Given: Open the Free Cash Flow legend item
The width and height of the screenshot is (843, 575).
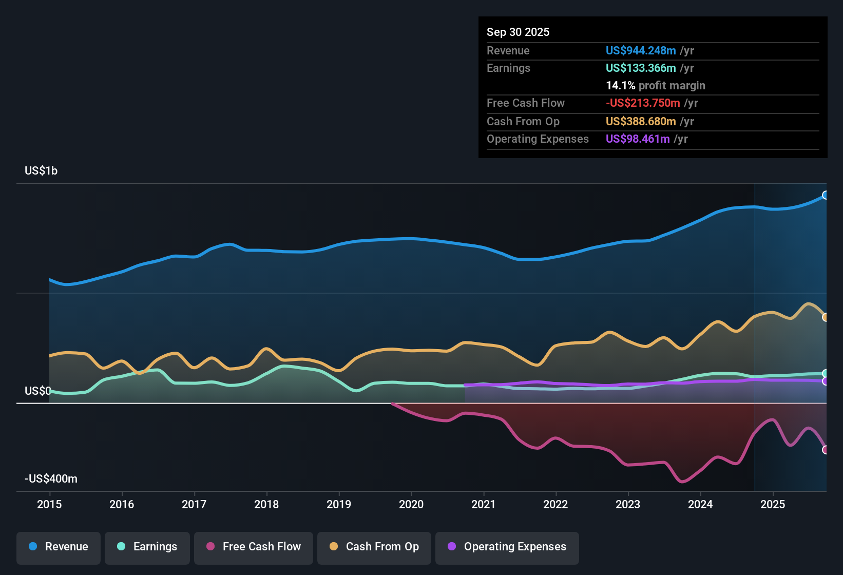Looking at the screenshot, I should coord(253,547).
